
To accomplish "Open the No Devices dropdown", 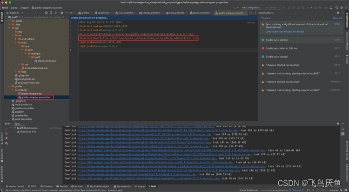I will coord(272,7).
